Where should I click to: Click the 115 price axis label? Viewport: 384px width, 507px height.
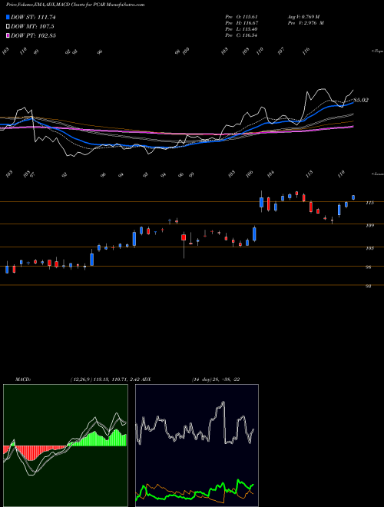pos(370,203)
